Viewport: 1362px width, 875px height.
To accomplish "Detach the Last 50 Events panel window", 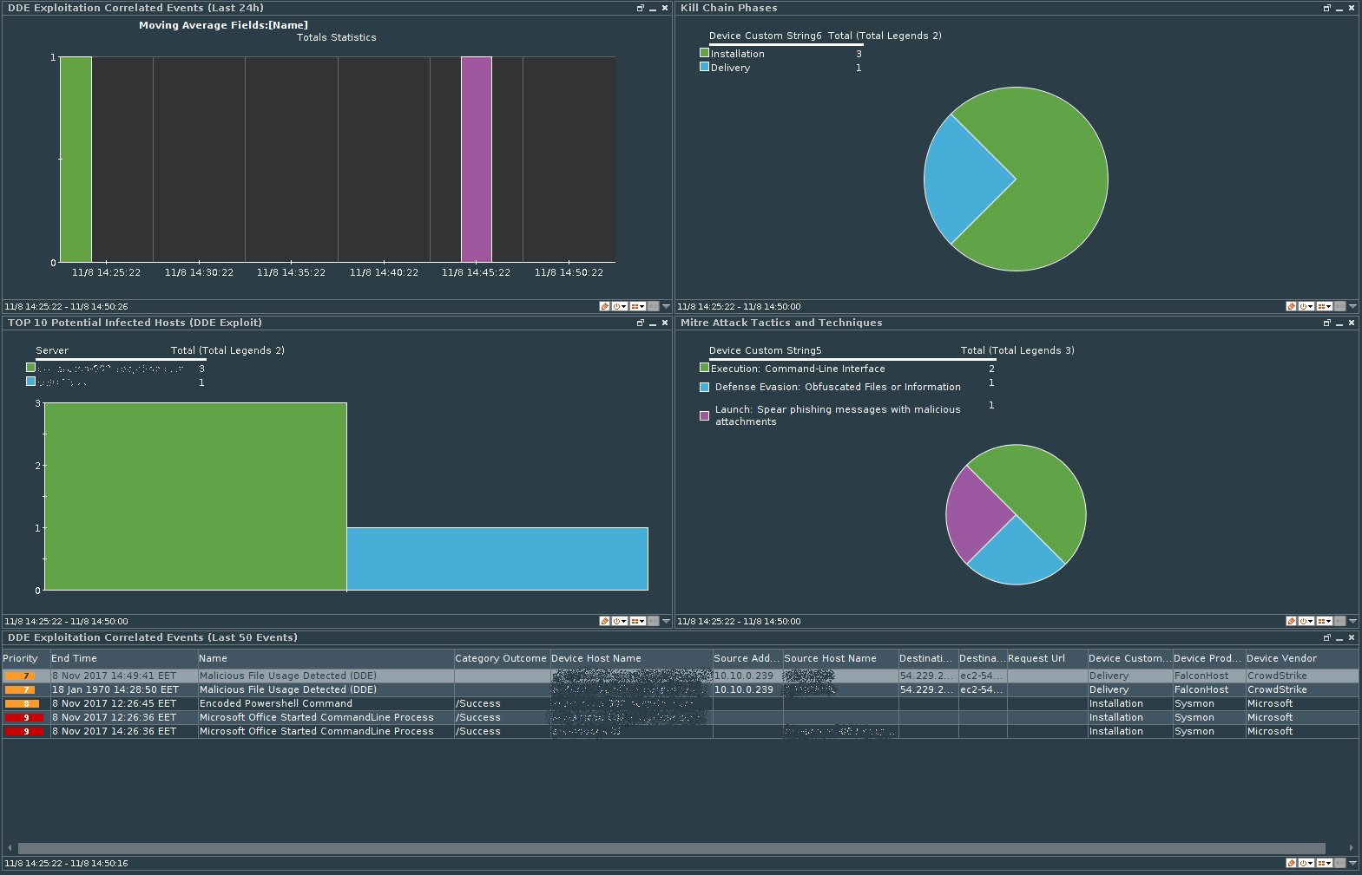I will tap(1326, 637).
